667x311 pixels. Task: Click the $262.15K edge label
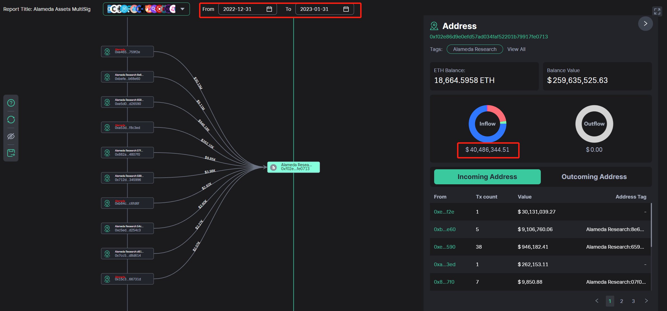(x=207, y=143)
